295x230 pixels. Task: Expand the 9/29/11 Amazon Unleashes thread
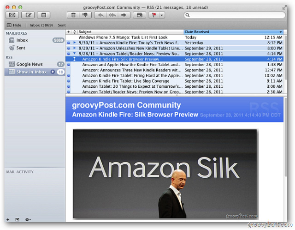coord(75,48)
